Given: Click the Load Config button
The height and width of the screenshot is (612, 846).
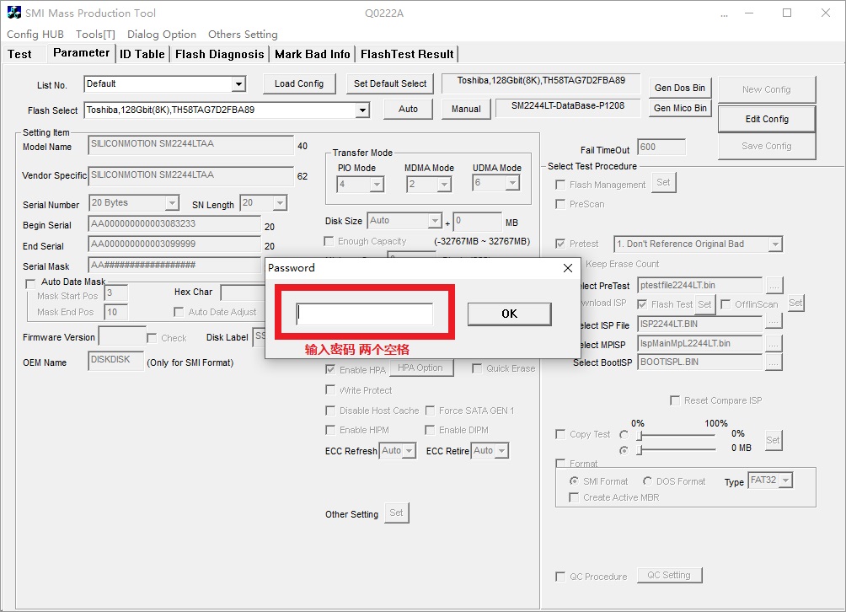Looking at the screenshot, I should pos(298,83).
